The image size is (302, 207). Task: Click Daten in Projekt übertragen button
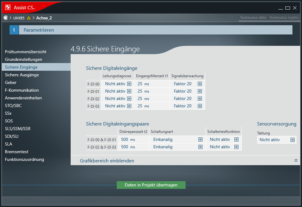(x=151, y=185)
